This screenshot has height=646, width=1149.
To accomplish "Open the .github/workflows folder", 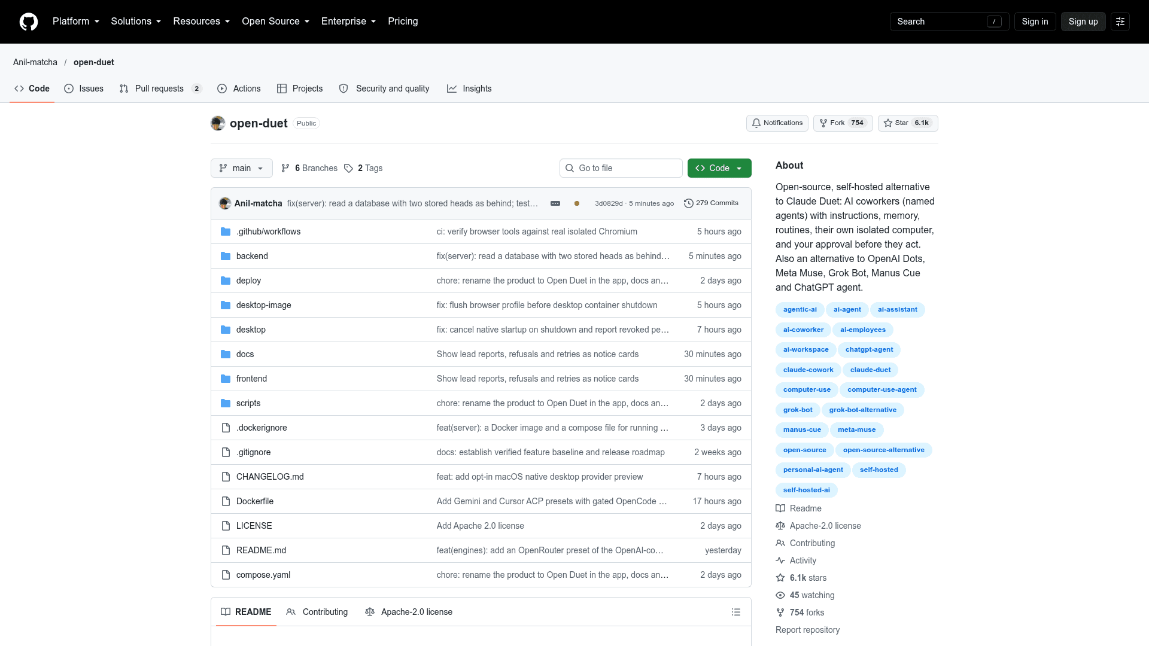I will (268, 231).
